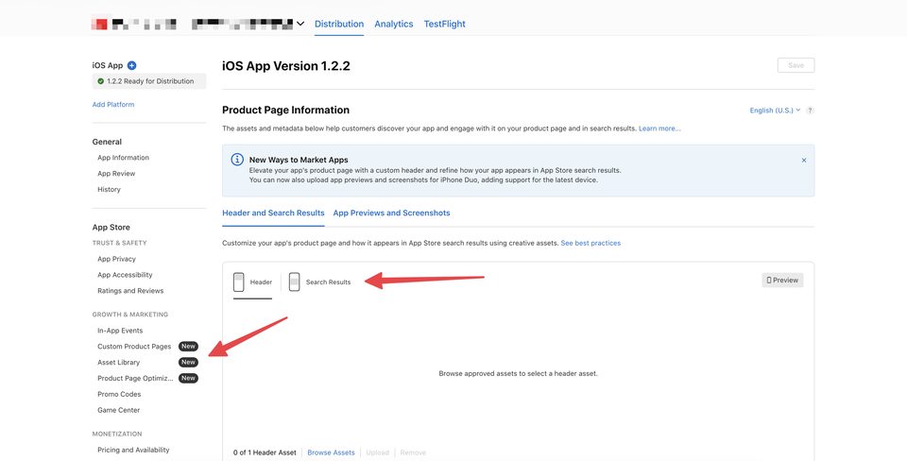Click the Add Platform link
907x461 pixels.
pos(112,105)
